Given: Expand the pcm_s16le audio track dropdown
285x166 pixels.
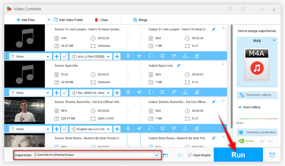Looking at the screenshot, I should [108, 57].
